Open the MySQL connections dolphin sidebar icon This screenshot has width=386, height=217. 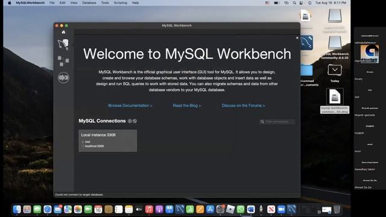(63, 45)
